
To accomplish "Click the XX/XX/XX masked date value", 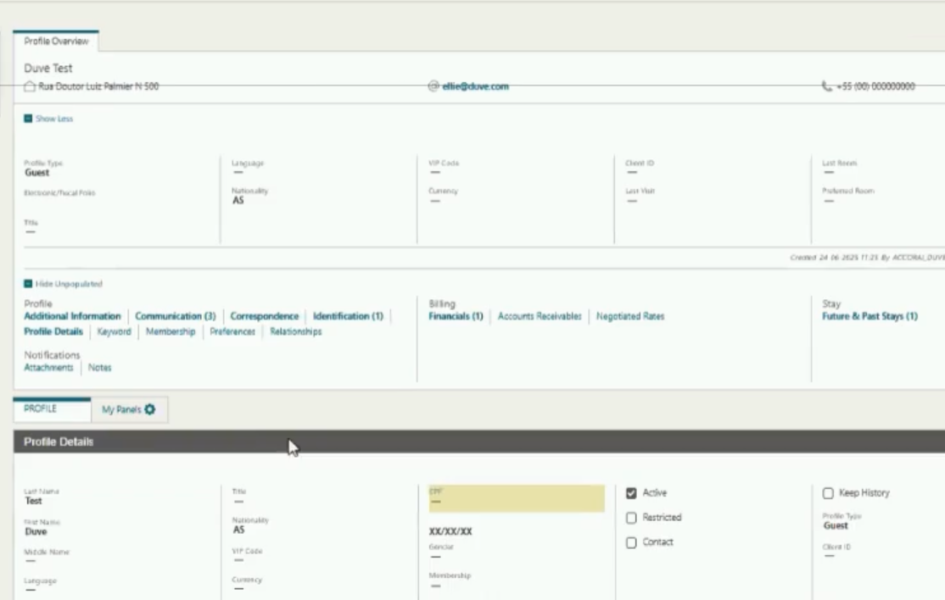I will click(x=450, y=531).
